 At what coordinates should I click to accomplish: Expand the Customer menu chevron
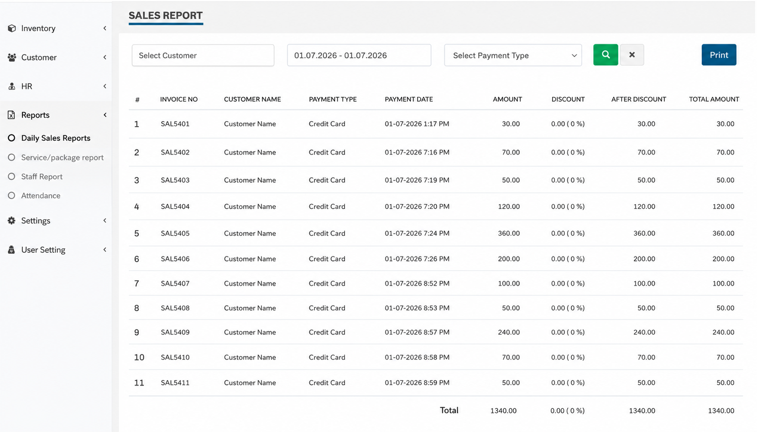pyautogui.click(x=105, y=57)
